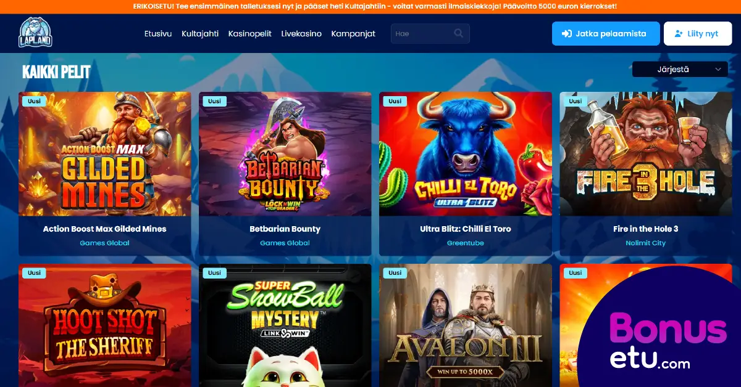Open the Avalon III game thumbnail

pyautogui.click(x=466, y=325)
